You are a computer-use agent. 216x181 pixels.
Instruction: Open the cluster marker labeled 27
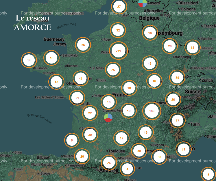coord(119,7)
